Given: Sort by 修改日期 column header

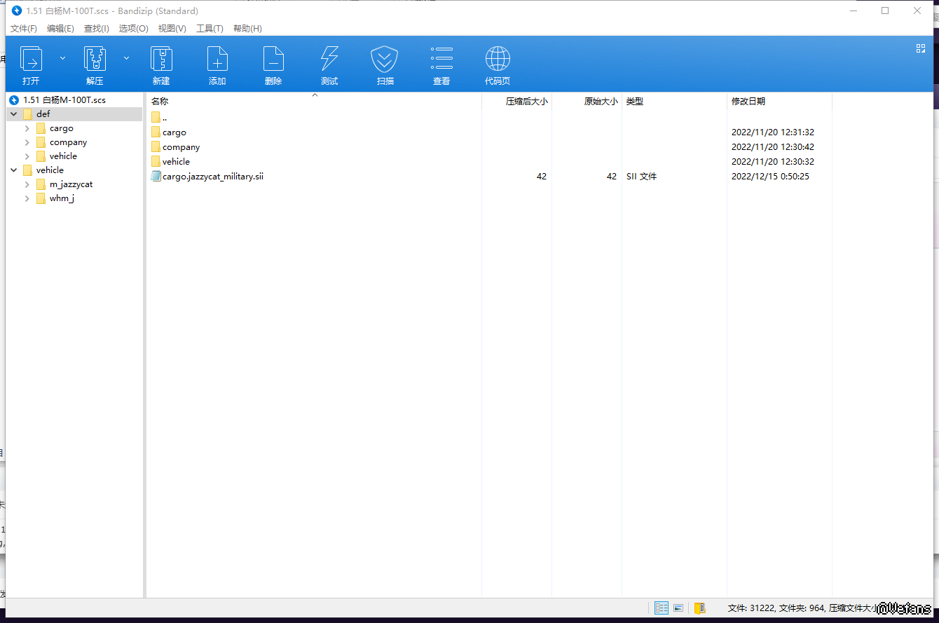Looking at the screenshot, I should click(748, 102).
